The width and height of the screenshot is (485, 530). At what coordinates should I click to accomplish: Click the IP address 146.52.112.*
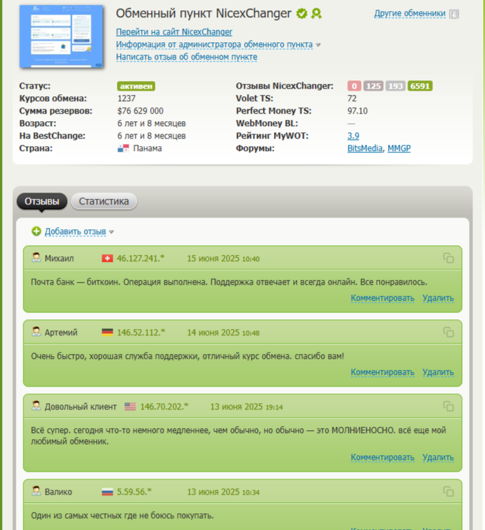click(140, 333)
